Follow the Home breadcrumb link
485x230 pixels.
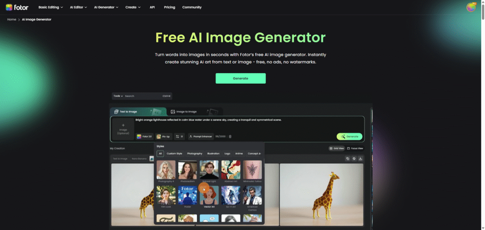click(x=12, y=19)
